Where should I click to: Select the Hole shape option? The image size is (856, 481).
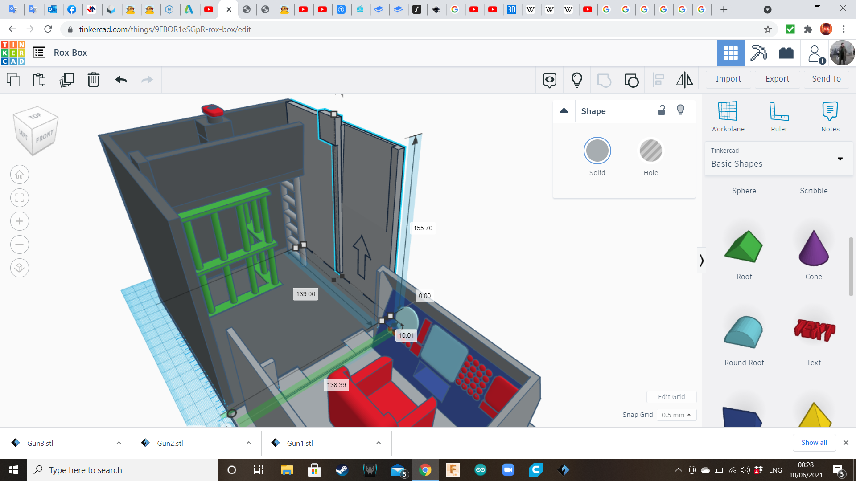(x=650, y=151)
